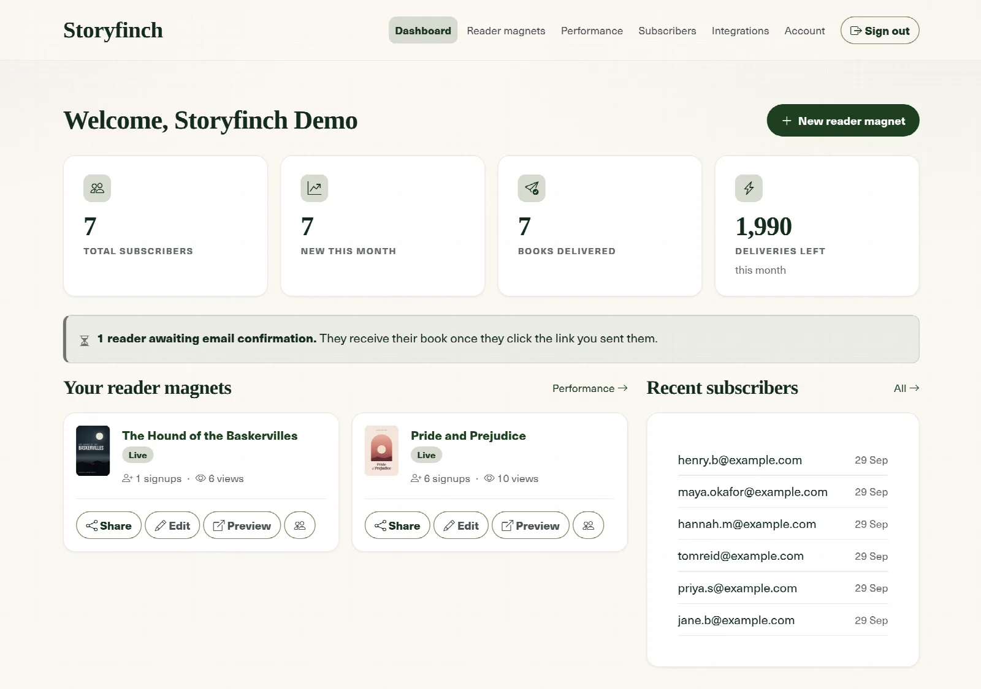Click the New This Month stat card

(383, 226)
